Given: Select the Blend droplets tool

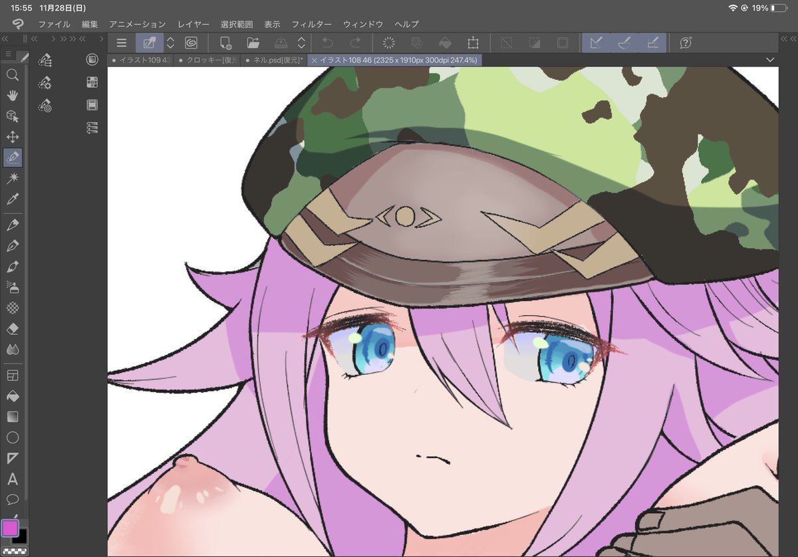Looking at the screenshot, I should pyautogui.click(x=13, y=349).
